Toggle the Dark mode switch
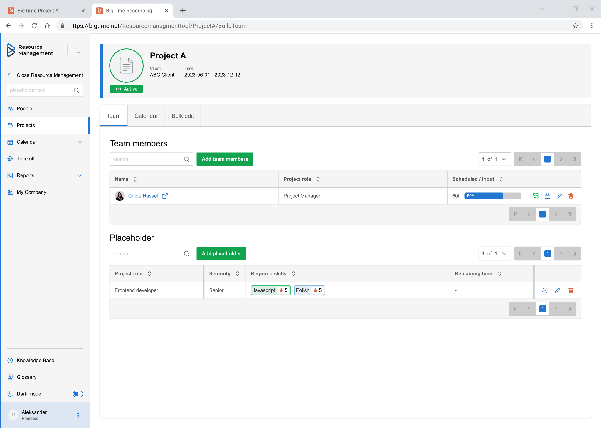Screen dimensions: 601x428 (78, 394)
